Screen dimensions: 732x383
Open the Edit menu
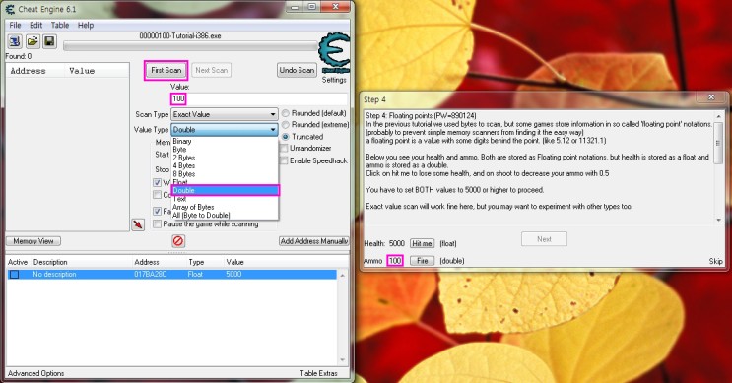(x=35, y=26)
